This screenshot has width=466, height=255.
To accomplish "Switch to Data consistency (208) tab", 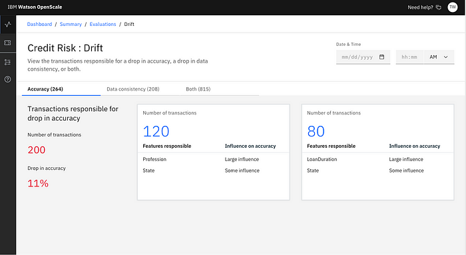I will [x=140, y=89].
